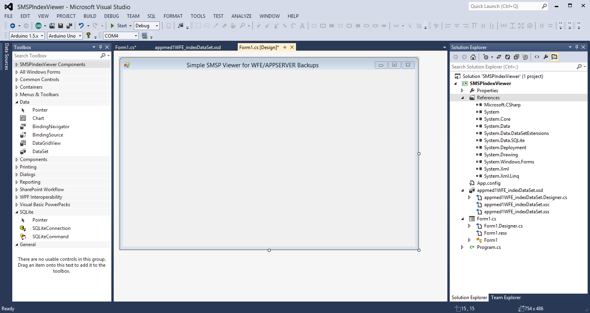Open the serial monitor icon beside COM4
This screenshot has width=590, height=313.
145,36
